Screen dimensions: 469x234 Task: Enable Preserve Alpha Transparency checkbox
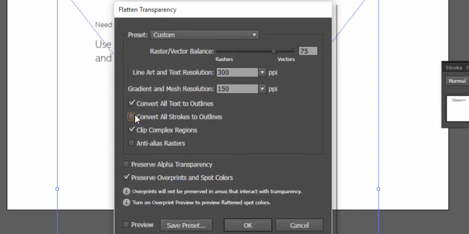(126, 164)
